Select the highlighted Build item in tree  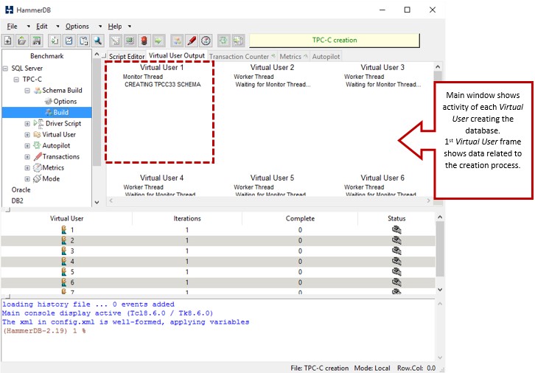pyautogui.click(x=46, y=112)
